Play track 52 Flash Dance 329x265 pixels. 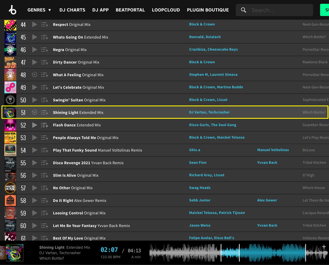point(35,125)
